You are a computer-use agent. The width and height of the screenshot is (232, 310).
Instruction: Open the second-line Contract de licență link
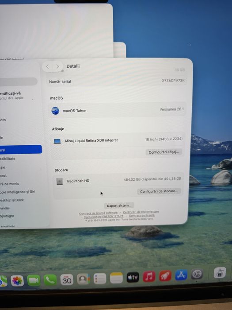(x=142, y=216)
